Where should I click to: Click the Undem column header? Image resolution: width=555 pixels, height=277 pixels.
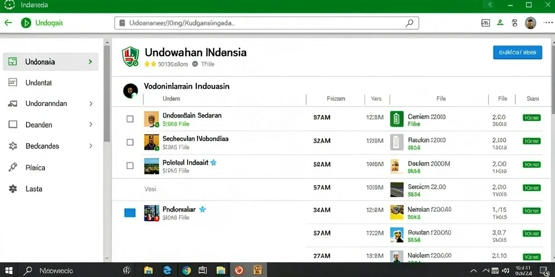171,98
